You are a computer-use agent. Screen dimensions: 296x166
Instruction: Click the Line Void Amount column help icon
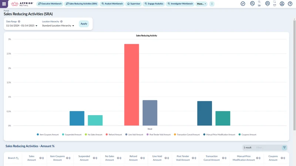click(x=165, y=158)
